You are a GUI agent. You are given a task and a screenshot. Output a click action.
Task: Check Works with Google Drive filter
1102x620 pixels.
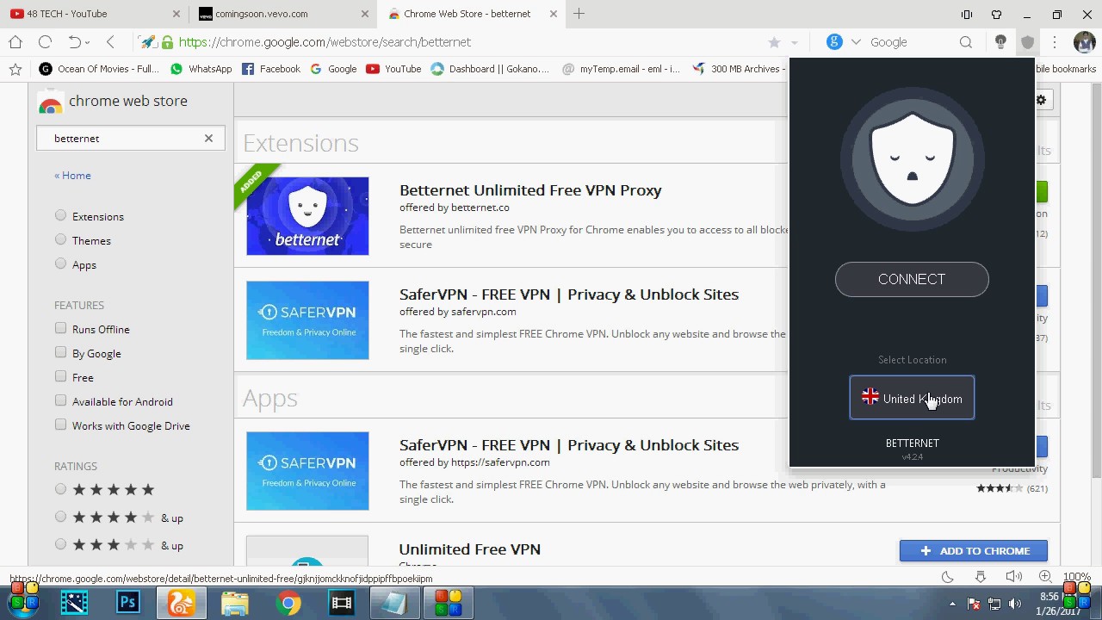pyautogui.click(x=60, y=425)
